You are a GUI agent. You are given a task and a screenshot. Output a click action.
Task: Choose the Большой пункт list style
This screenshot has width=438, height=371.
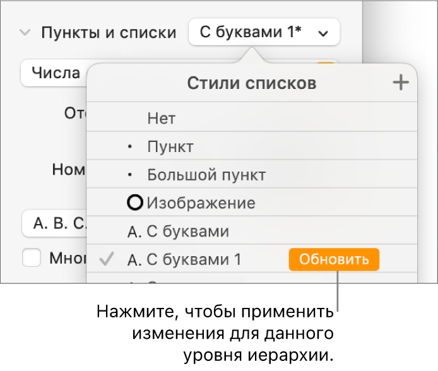252,174
